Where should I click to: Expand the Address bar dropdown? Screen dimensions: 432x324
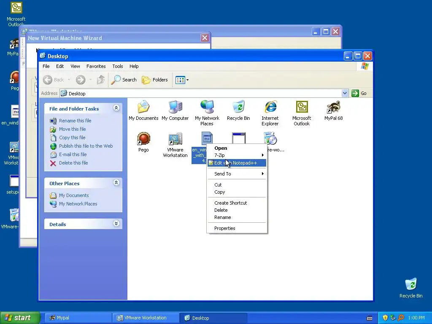pos(345,93)
